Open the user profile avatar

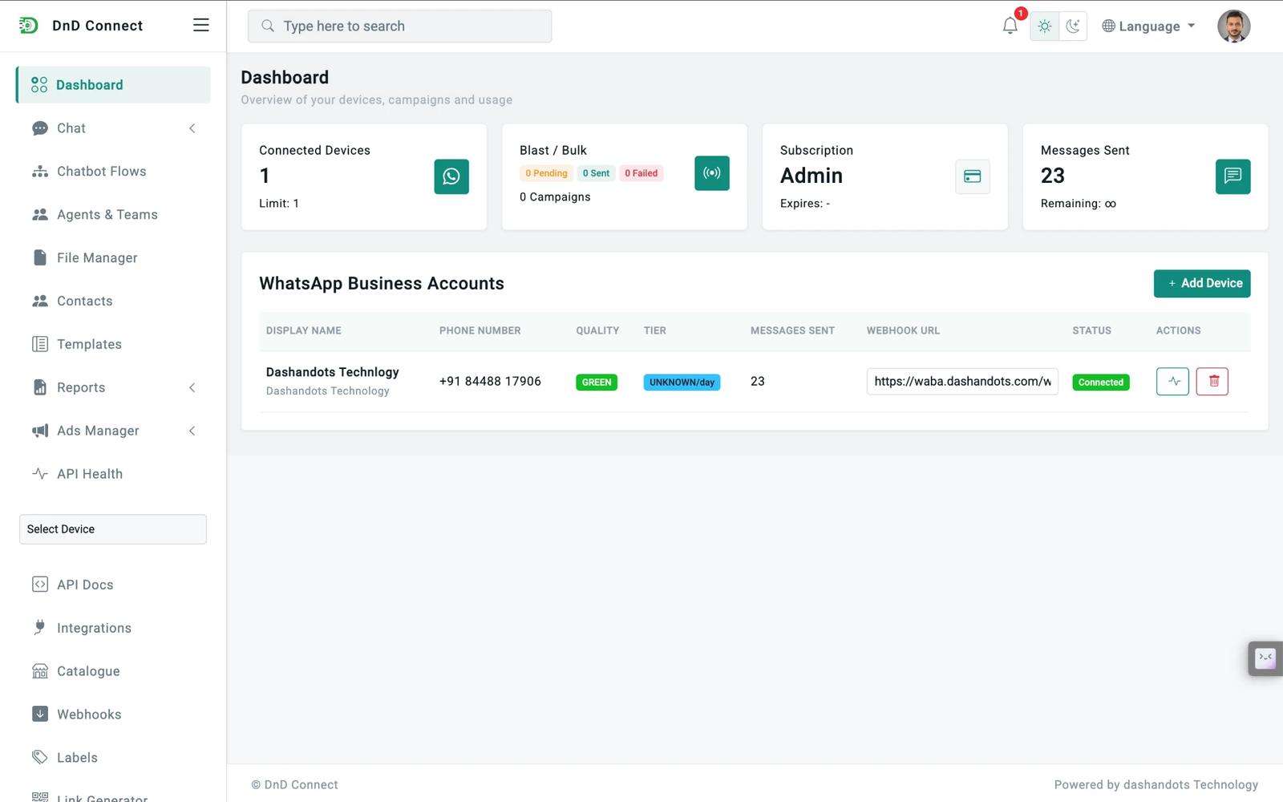tap(1233, 26)
